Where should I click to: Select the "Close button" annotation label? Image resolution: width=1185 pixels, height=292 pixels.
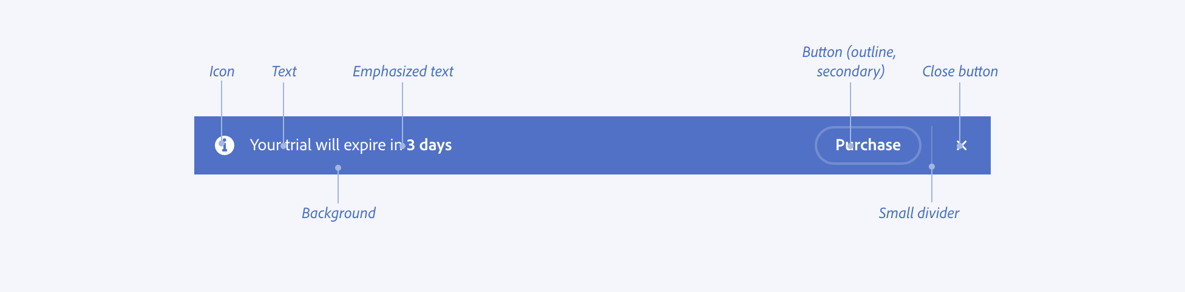click(x=960, y=71)
